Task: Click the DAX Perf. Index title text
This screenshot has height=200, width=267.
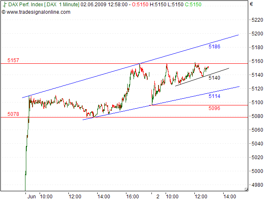Action: click(25, 4)
